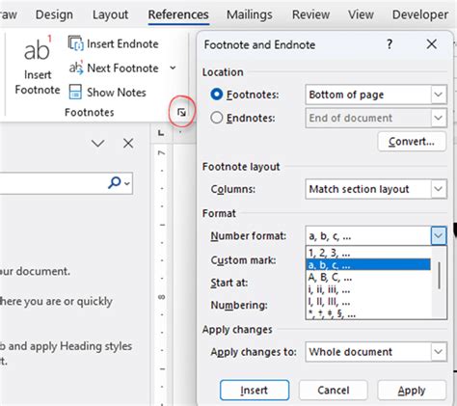Click the Insert Footnote ribbon button
457x406 pixels.
[x=37, y=66]
